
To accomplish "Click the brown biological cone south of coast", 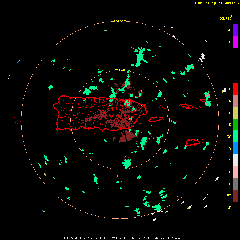I will [x=127, y=136].
